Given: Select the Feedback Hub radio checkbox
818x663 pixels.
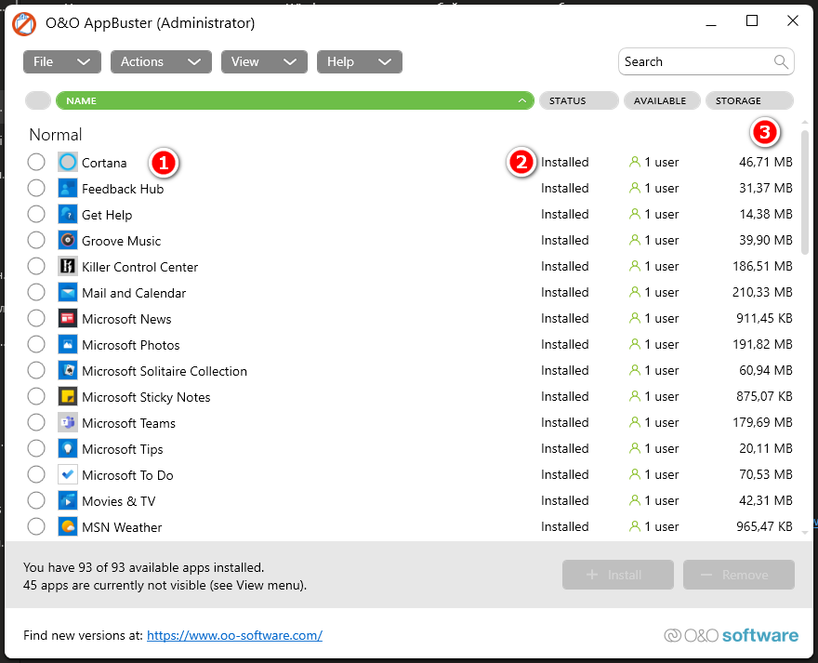Looking at the screenshot, I should [x=36, y=188].
